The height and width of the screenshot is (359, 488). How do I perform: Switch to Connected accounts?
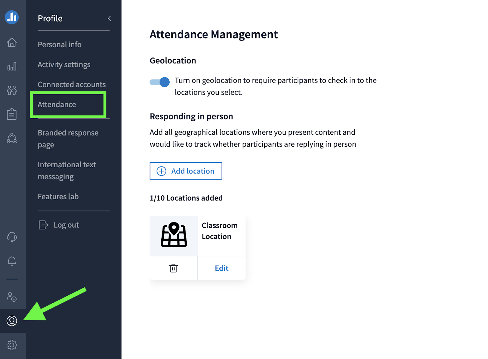(x=71, y=84)
